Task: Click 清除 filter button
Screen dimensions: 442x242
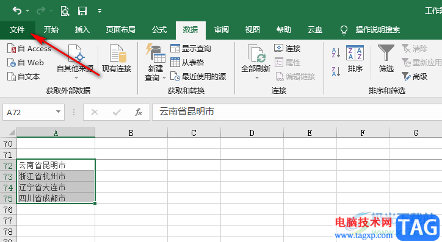Action: [415, 48]
